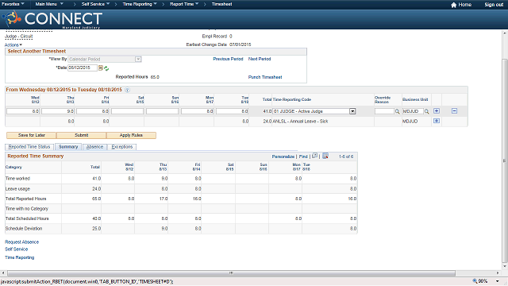Switch to the Absence tab
Viewport: 508px width, 286px height.
pos(94,147)
